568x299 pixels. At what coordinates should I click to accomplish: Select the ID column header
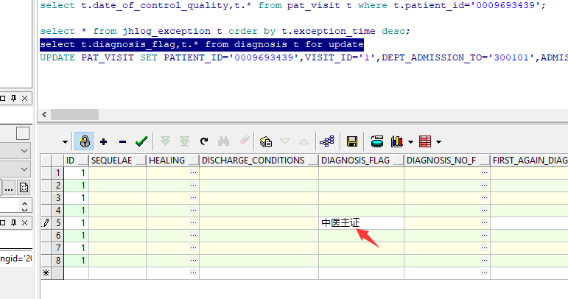tap(76, 161)
